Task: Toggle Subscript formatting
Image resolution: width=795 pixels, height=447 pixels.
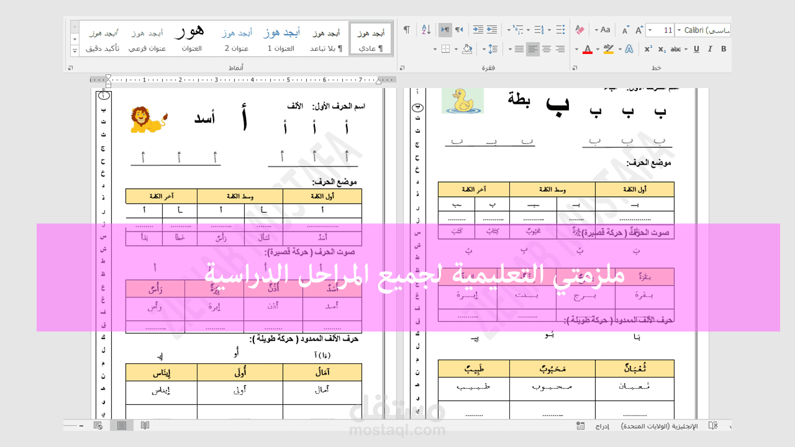Action: (661, 49)
